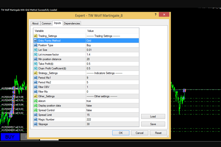The image size is (221, 147).
Task: Edit the Take Profit($) value cell
Action: [x=112, y=64]
